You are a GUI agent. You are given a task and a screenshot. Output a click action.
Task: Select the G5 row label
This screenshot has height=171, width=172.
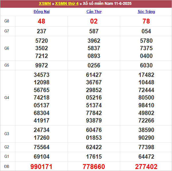tap(7, 65)
